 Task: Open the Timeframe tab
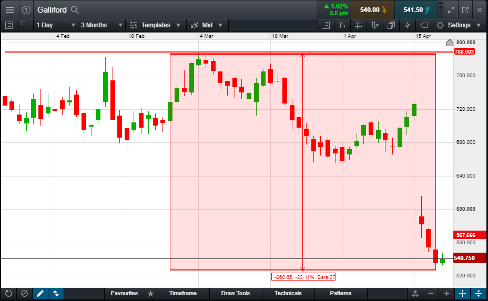point(183,293)
